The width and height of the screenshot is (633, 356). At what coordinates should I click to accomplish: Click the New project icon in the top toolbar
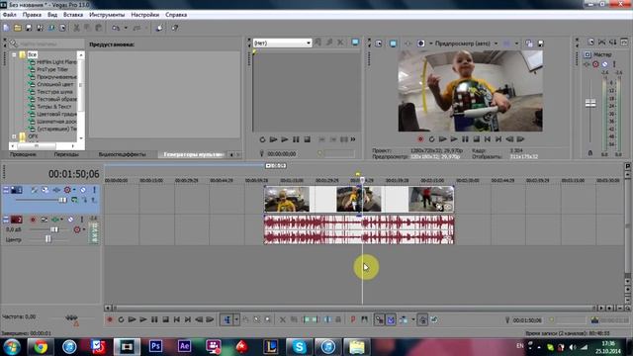click(6, 28)
